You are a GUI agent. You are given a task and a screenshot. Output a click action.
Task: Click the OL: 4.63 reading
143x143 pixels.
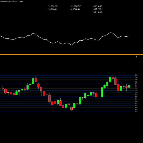(98, 12)
